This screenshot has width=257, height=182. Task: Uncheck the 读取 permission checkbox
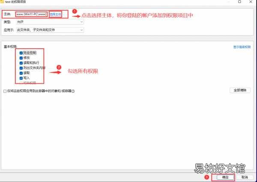pyautogui.click(x=21, y=73)
